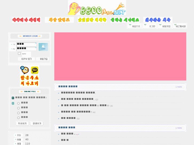Click the large pink banner area
This screenshot has height=145, width=194.
[120, 56]
